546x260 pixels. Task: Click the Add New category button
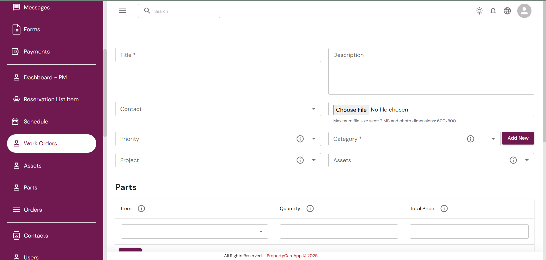pos(518,138)
